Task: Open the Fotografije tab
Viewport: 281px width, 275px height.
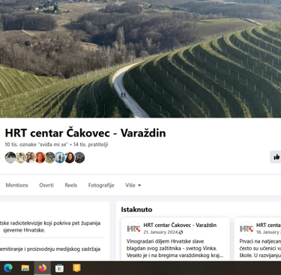Action: click(x=101, y=185)
